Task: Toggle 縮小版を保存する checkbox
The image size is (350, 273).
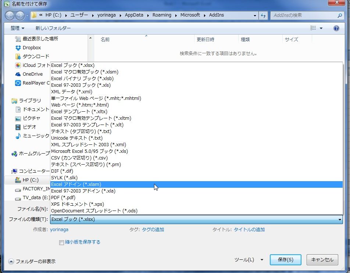Action: click(61, 243)
